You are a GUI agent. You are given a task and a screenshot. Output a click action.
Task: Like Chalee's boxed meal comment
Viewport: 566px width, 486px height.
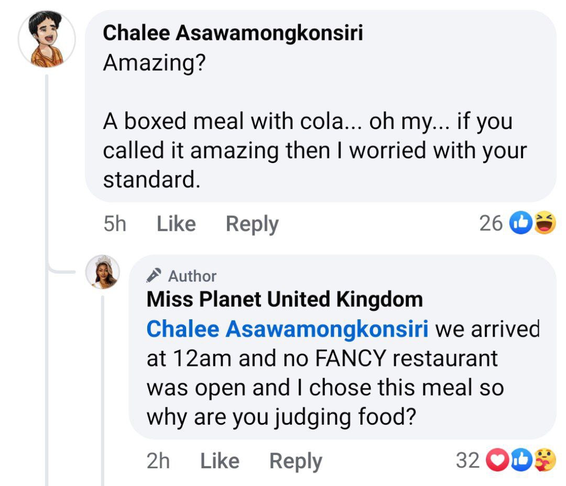click(176, 224)
